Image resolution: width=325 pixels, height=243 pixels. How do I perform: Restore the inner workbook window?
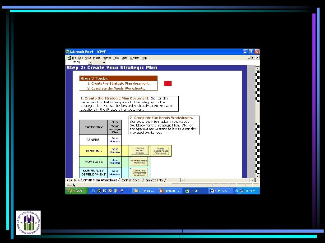(x=253, y=58)
